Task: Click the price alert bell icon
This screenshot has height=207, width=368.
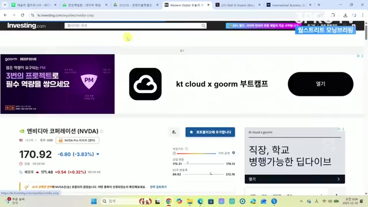Action: pyautogui.click(x=174, y=132)
